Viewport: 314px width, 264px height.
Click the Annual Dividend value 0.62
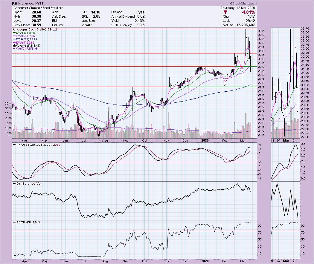point(141,16)
